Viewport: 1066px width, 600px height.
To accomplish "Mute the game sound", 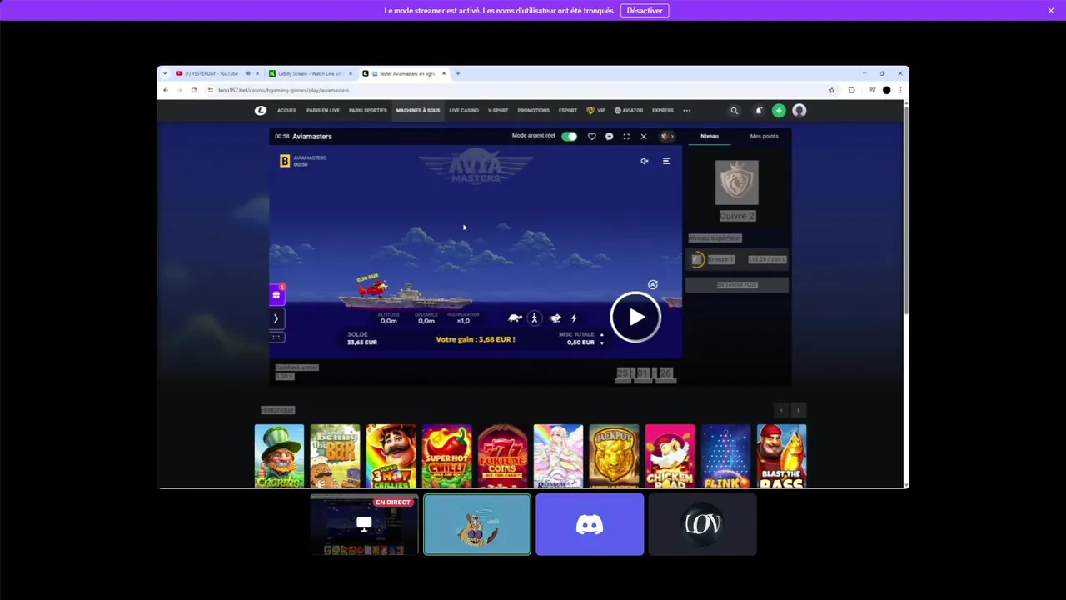I will tap(644, 161).
